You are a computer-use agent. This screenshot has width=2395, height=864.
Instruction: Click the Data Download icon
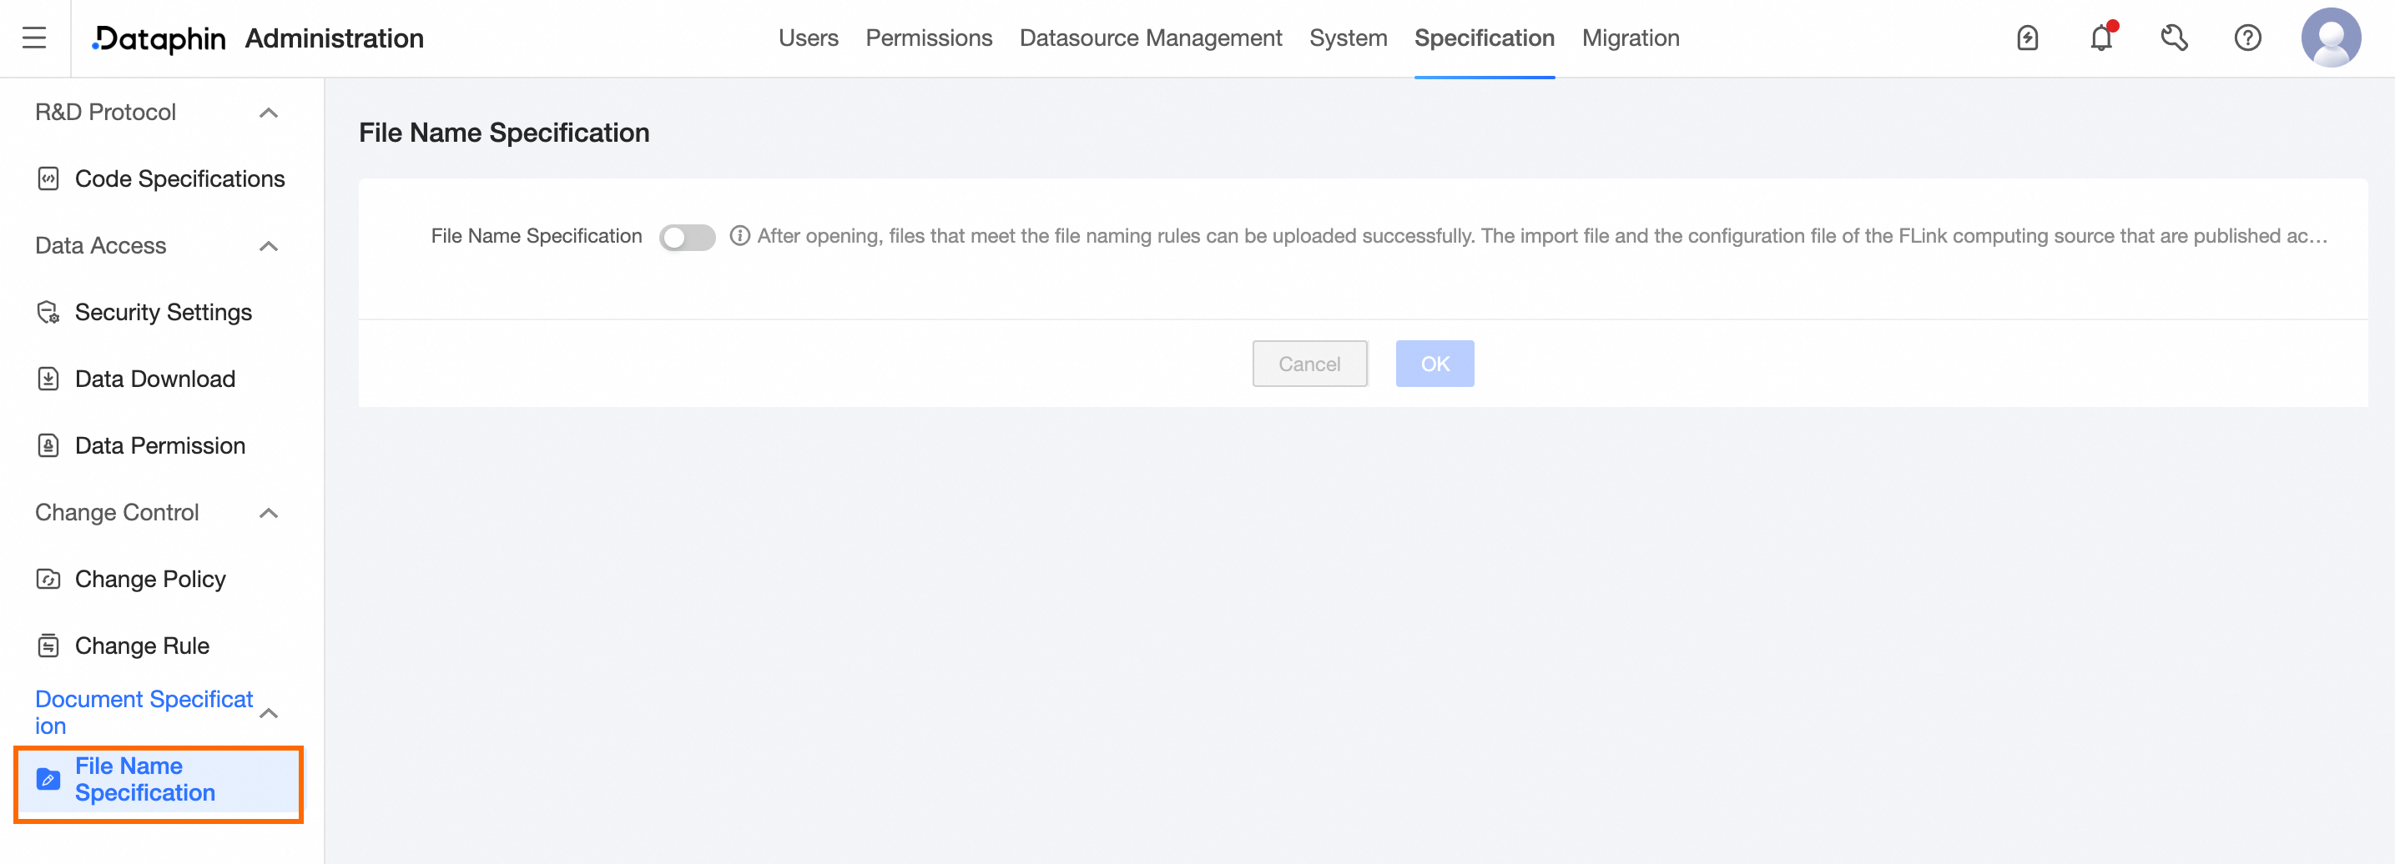[48, 379]
